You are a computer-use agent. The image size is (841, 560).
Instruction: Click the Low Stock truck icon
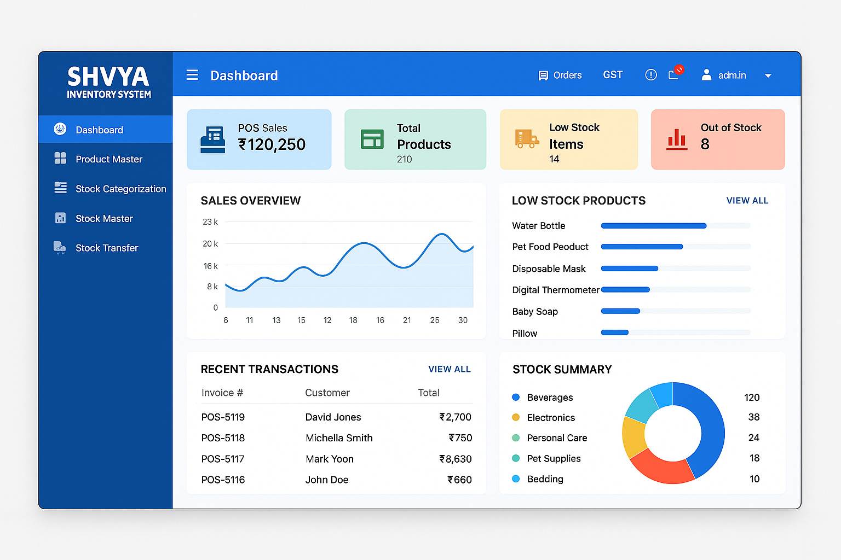click(x=527, y=139)
